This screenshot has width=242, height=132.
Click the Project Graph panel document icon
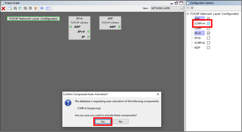[x=2, y=3]
